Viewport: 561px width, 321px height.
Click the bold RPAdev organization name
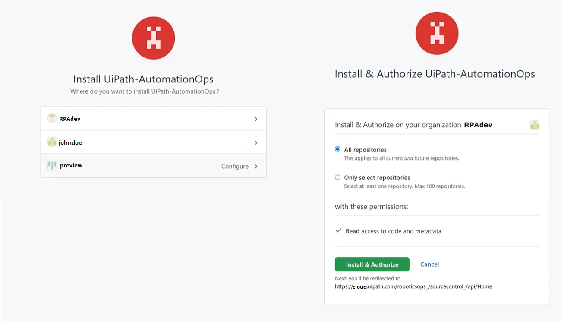[478, 125]
